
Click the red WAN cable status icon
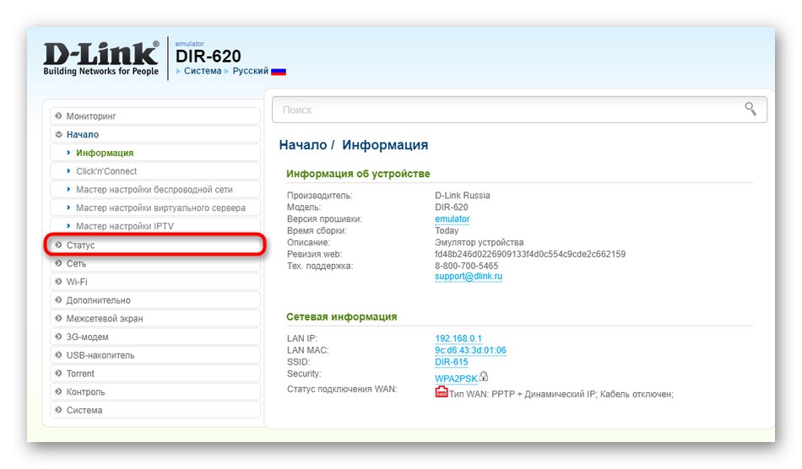pyautogui.click(x=441, y=392)
